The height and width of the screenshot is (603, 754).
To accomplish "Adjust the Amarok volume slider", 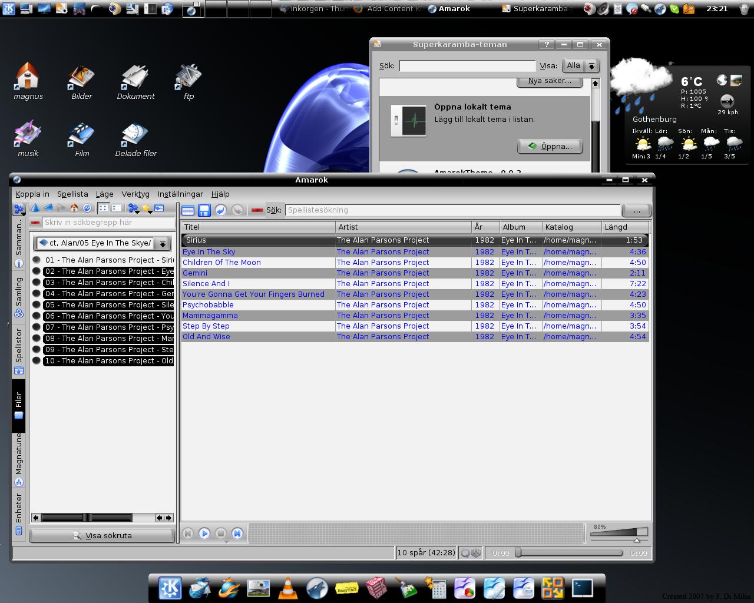I will [x=619, y=533].
